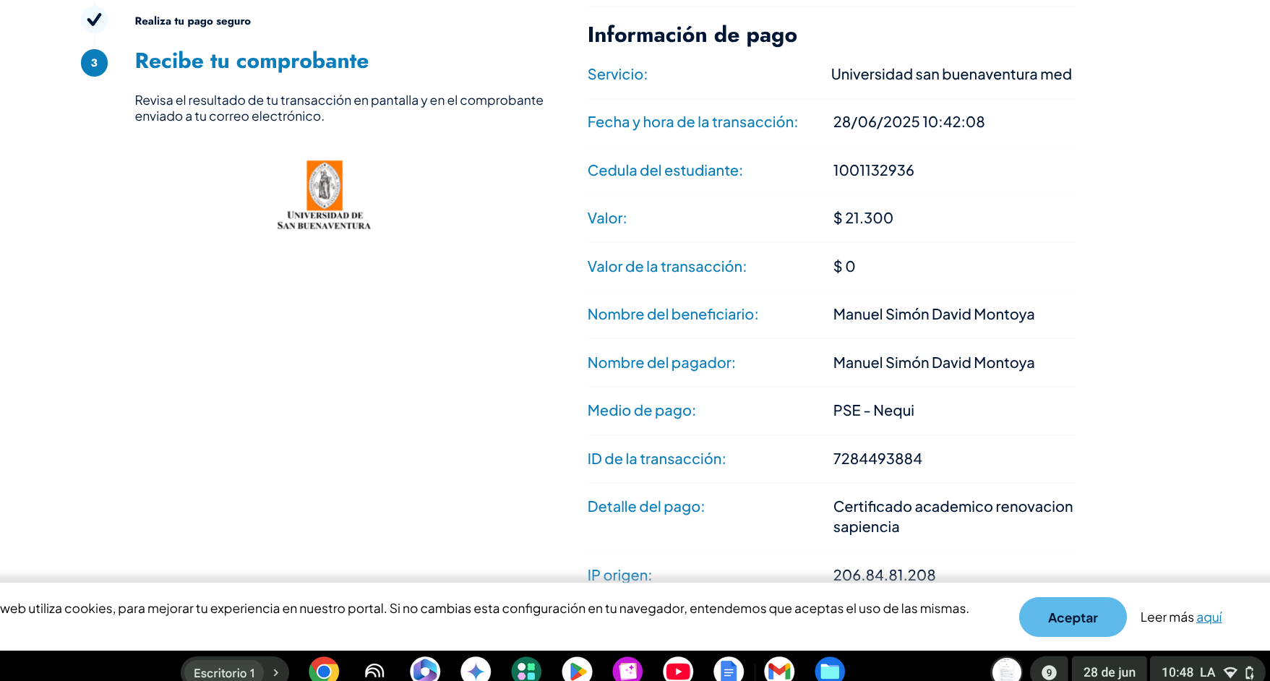
Task: Click the Universidad de San Buenaventura logo
Action: (x=324, y=195)
